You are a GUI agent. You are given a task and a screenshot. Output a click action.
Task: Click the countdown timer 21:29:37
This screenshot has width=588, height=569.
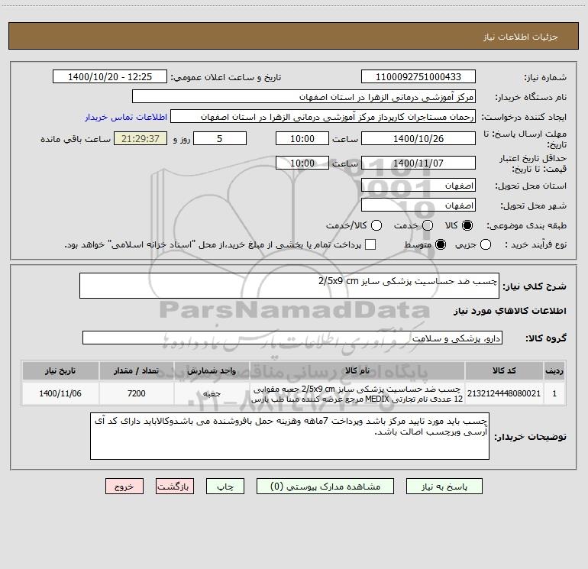tap(141, 139)
